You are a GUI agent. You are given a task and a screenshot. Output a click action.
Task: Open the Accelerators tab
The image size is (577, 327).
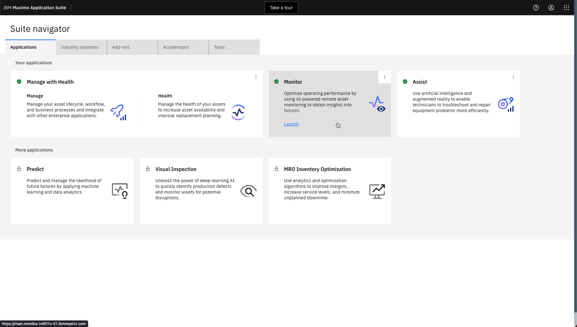point(183,47)
